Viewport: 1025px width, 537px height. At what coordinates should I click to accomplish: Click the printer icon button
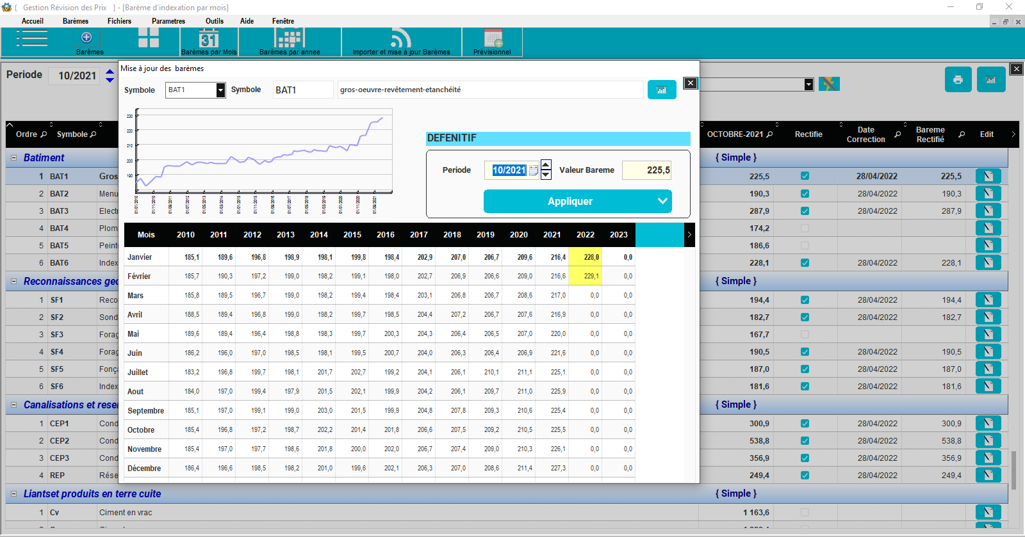(958, 80)
